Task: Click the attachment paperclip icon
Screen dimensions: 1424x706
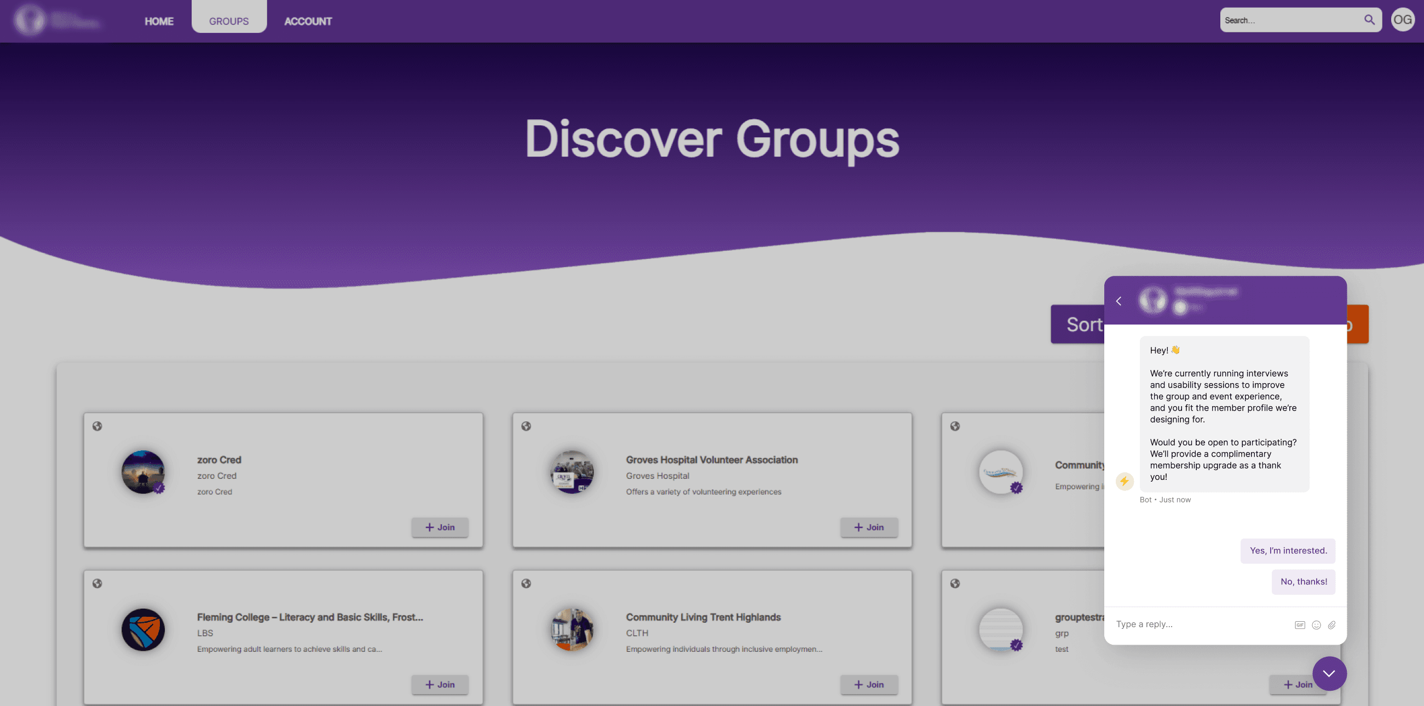Action: tap(1331, 625)
